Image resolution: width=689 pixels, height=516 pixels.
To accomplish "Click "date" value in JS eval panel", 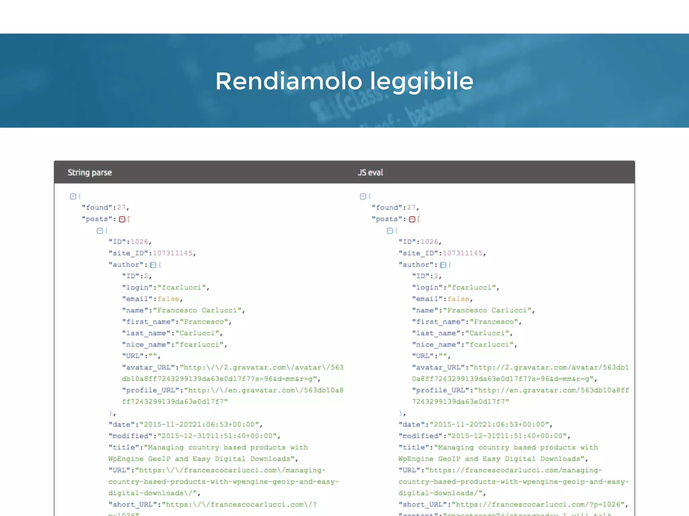I will point(489,425).
